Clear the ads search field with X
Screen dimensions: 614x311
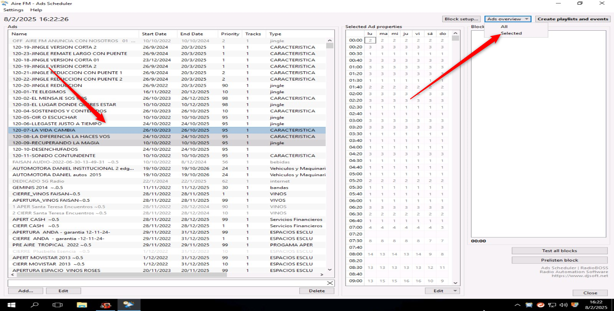[x=330, y=283]
